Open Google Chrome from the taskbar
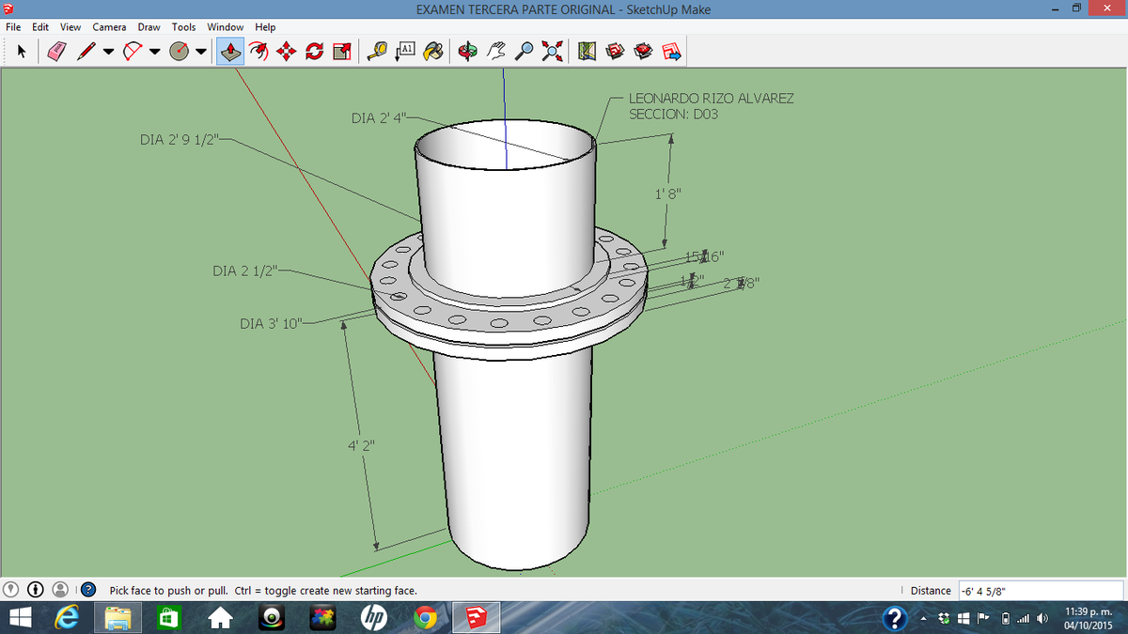This screenshot has width=1128, height=634. pos(426,618)
